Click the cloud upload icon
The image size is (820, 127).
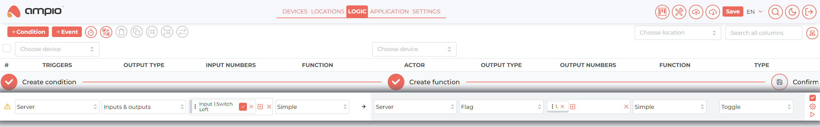(x=696, y=12)
